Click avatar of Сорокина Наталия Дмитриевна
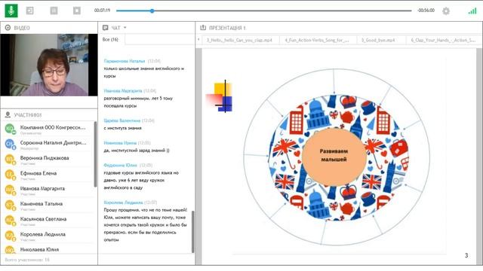Viewport: 483px width, 271px height. coord(10,144)
